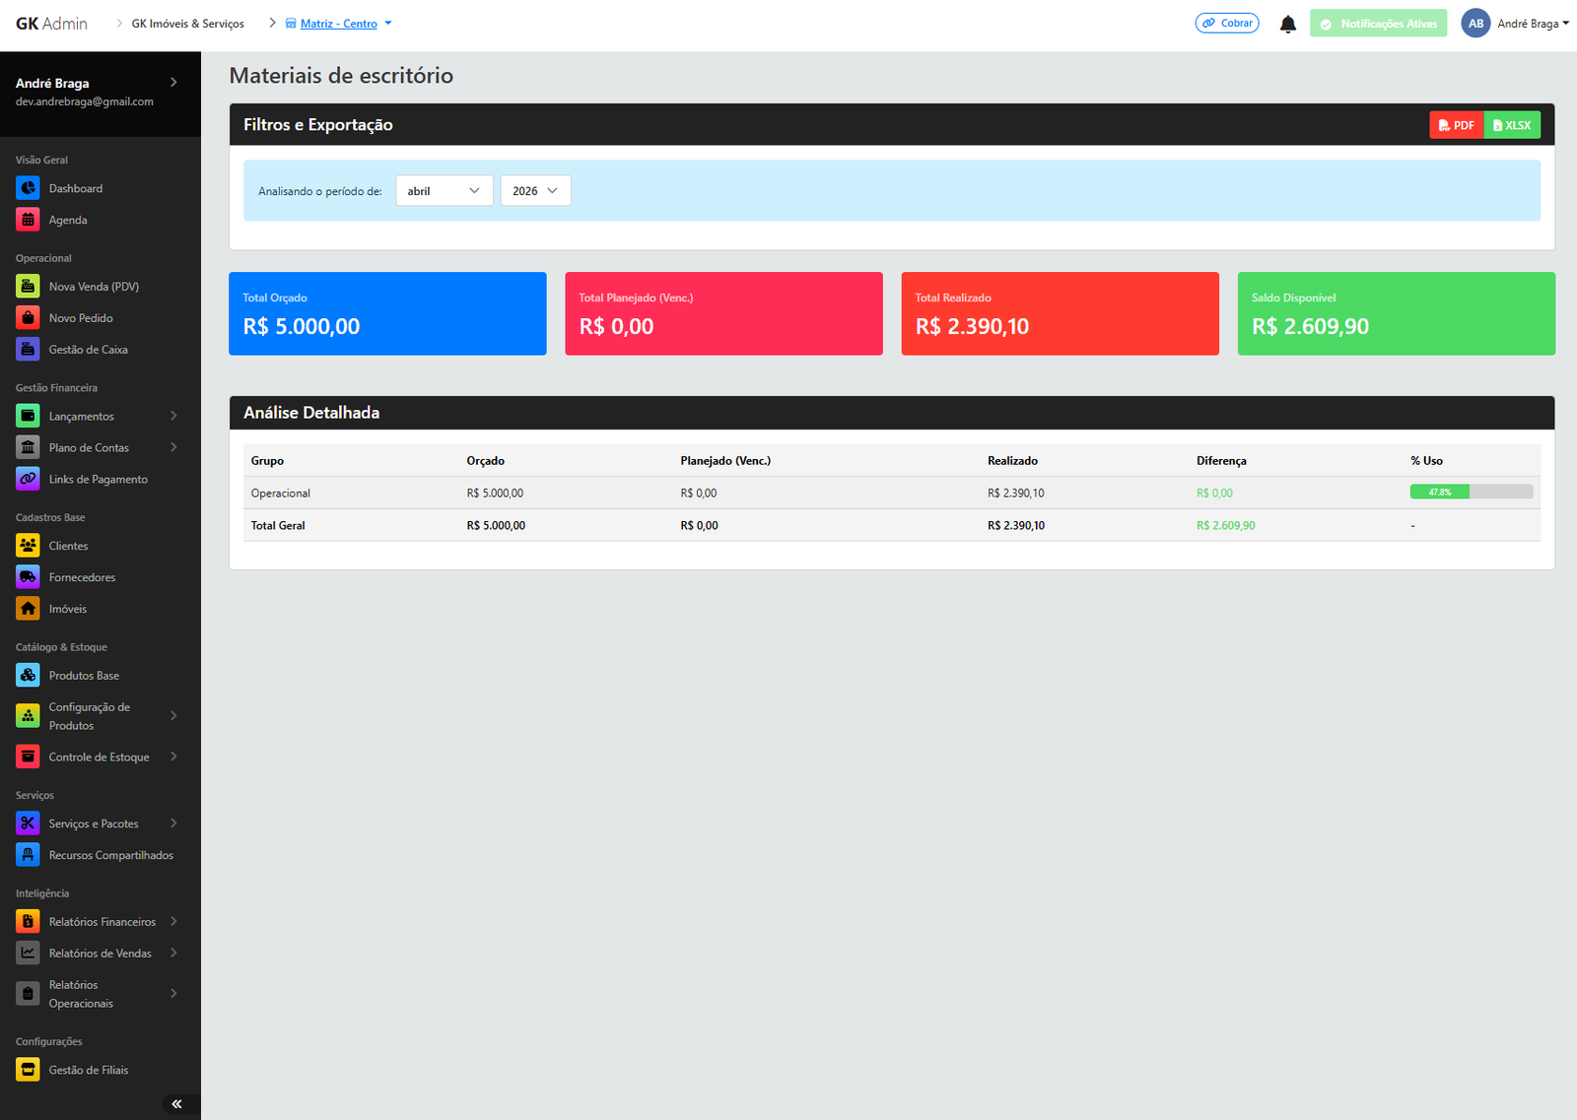This screenshot has height=1120, width=1577.
Task: Go to Produtos Base menu item
Action: [x=84, y=676]
